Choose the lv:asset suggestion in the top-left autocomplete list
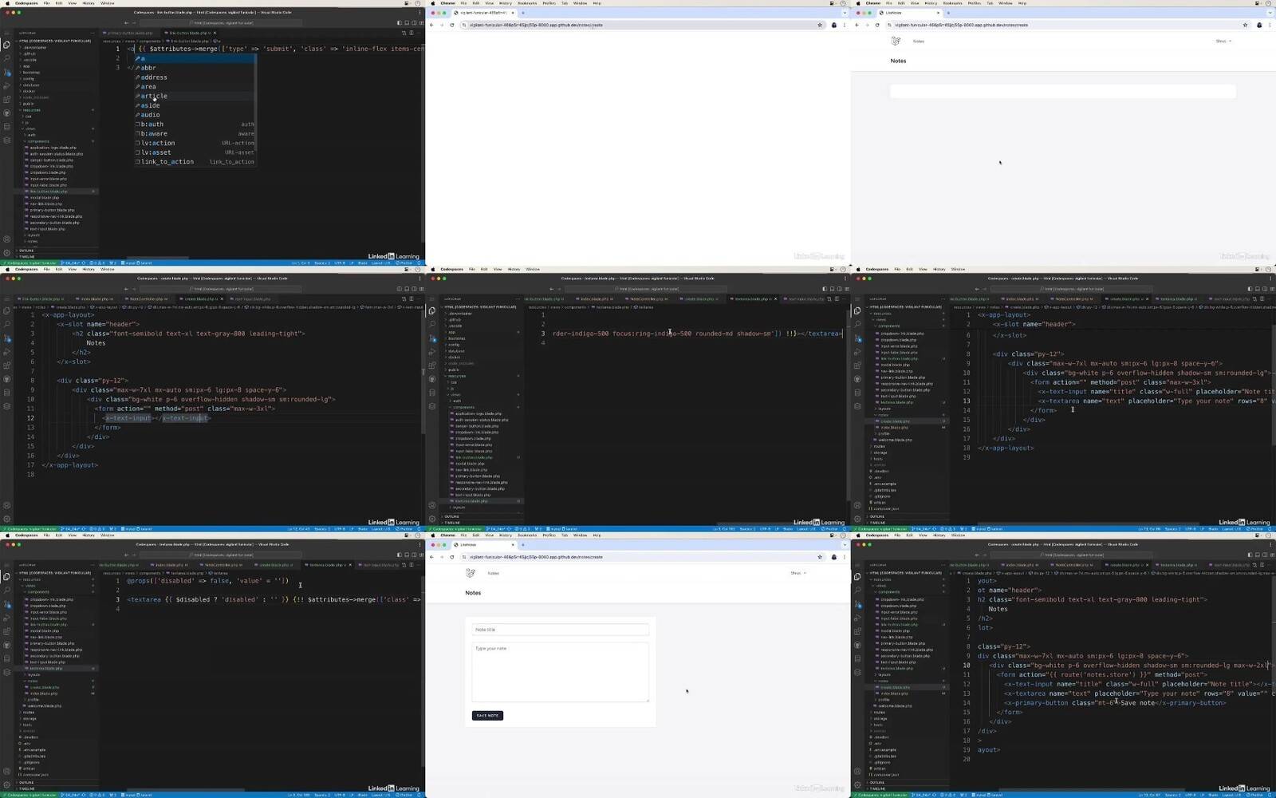The height and width of the screenshot is (798, 1276). pos(195,152)
